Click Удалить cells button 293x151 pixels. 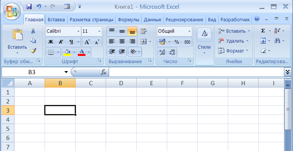[x=233, y=41]
